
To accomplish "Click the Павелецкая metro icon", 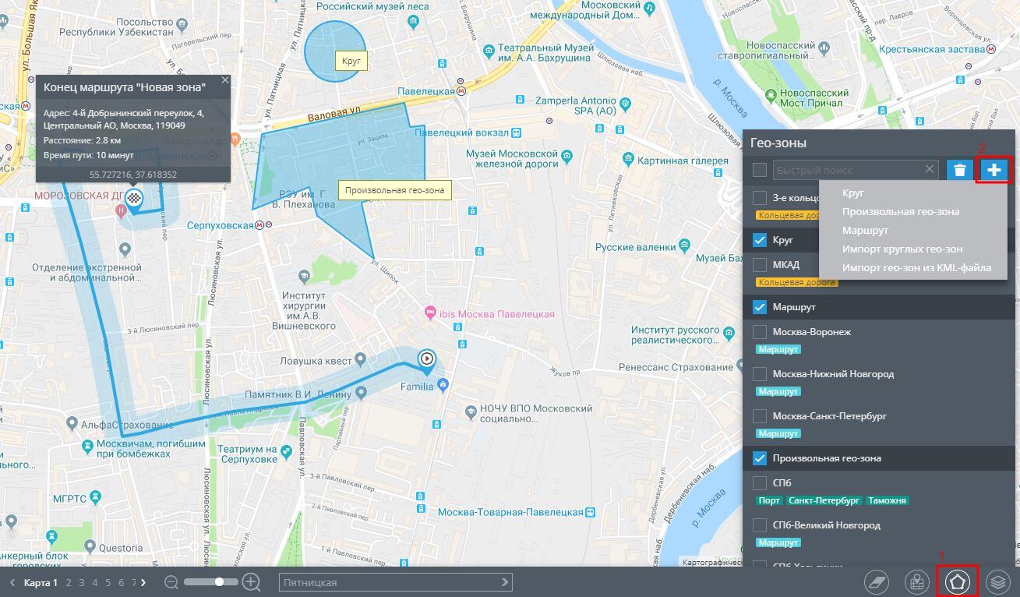I will tap(462, 91).
